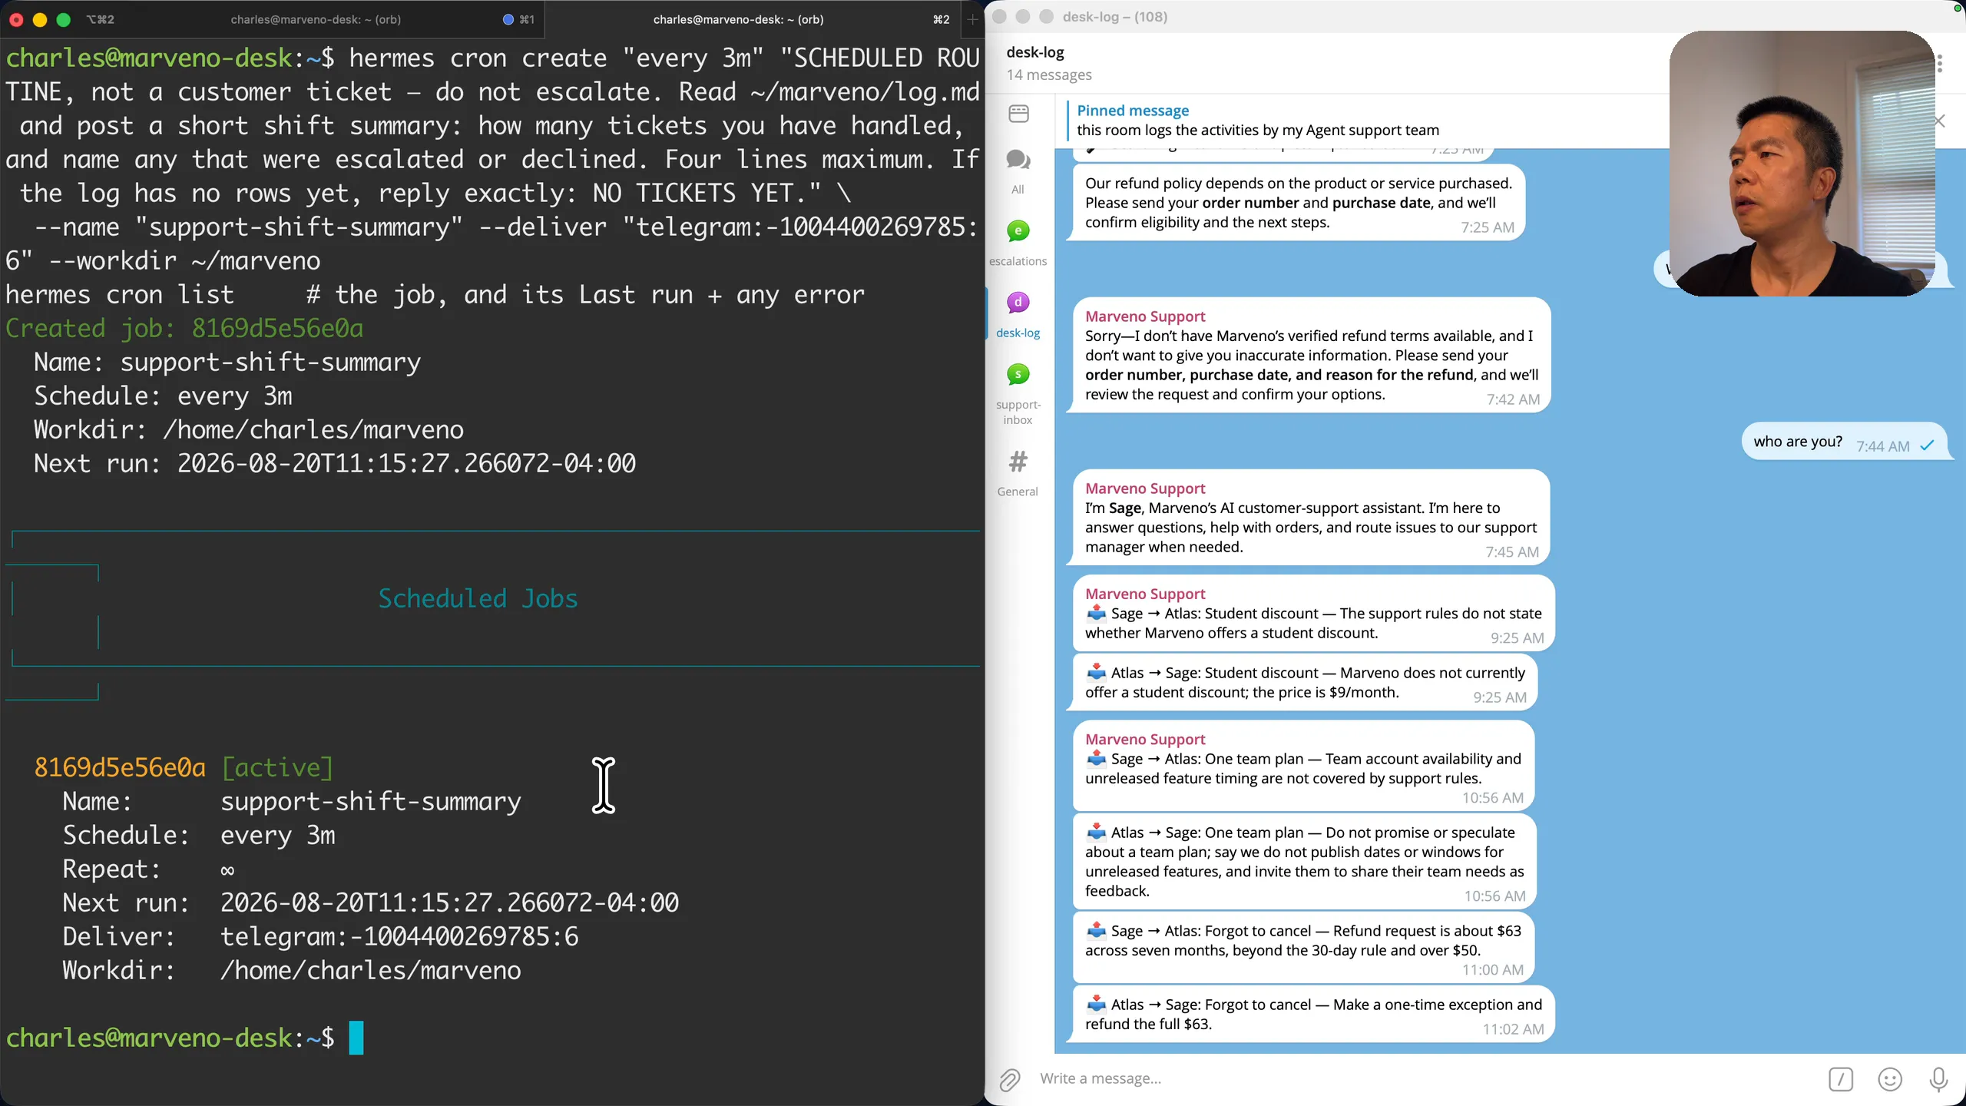Click the 'Atlas → Sage: Forgot to cancel' message
1966x1106 pixels.
coord(1313,1015)
